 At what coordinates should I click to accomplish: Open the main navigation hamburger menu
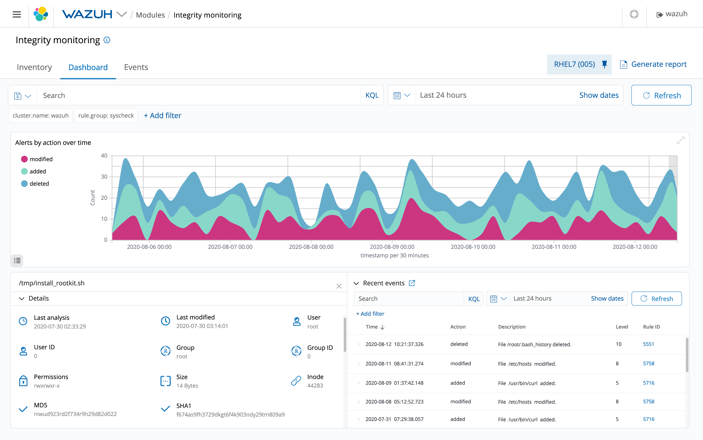(17, 14)
